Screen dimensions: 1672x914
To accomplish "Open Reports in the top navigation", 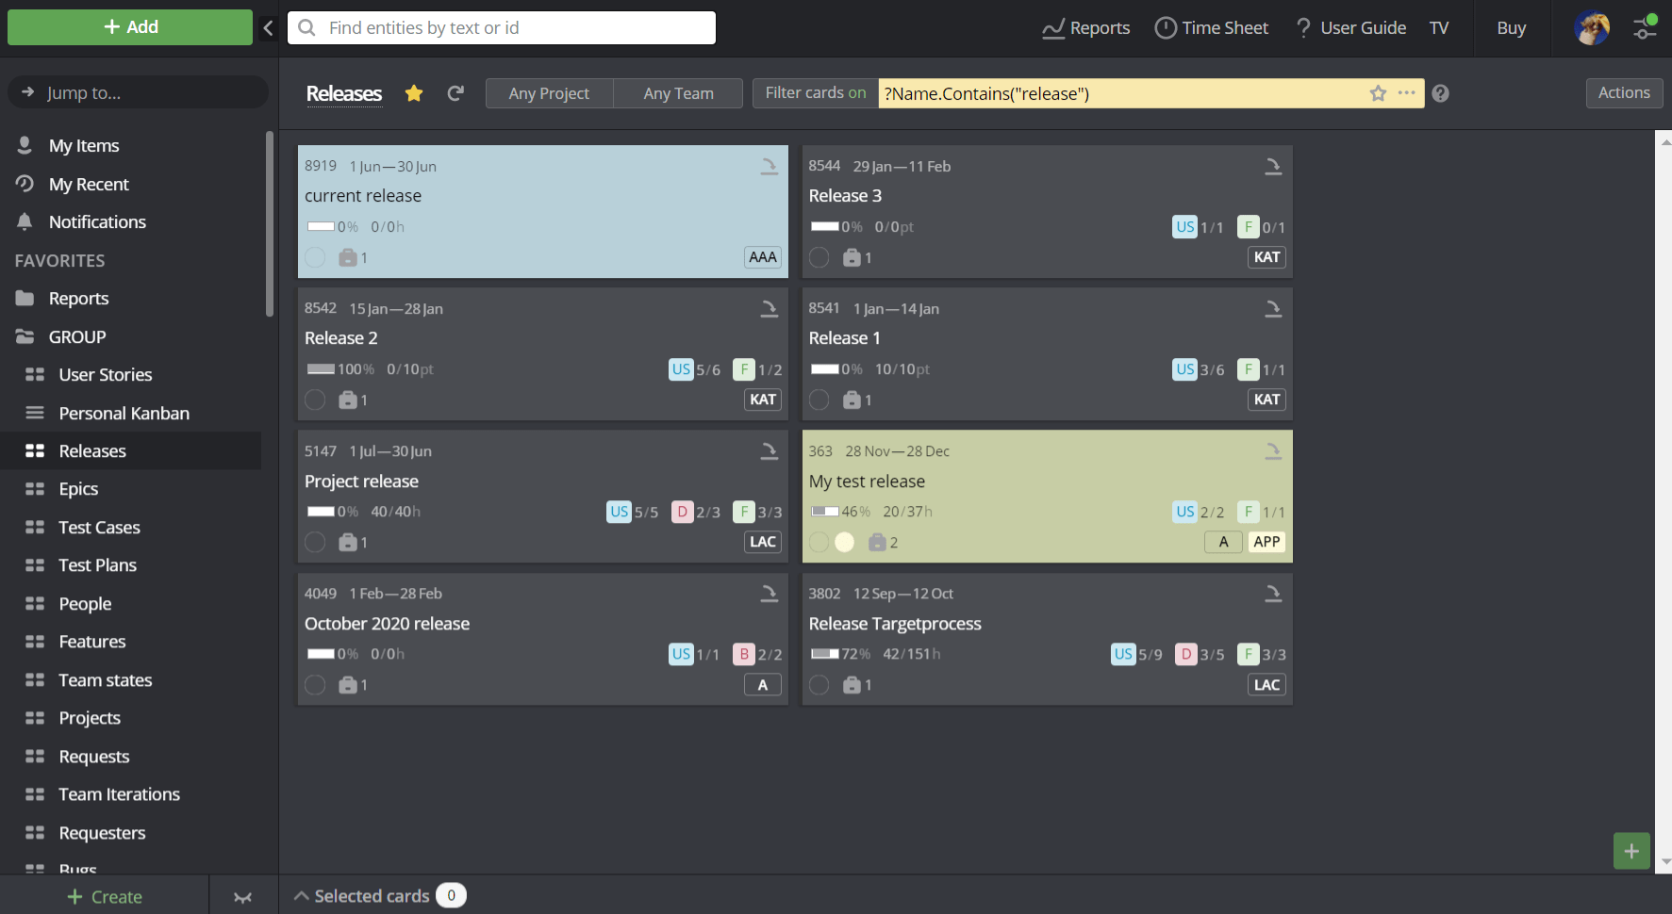I will 1085,27.
